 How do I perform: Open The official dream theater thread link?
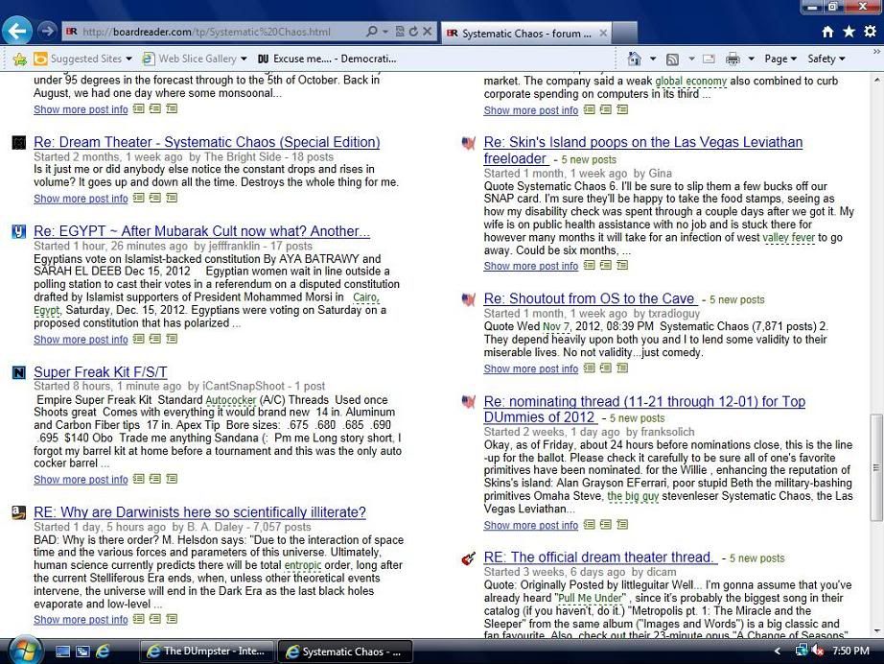click(x=600, y=557)
